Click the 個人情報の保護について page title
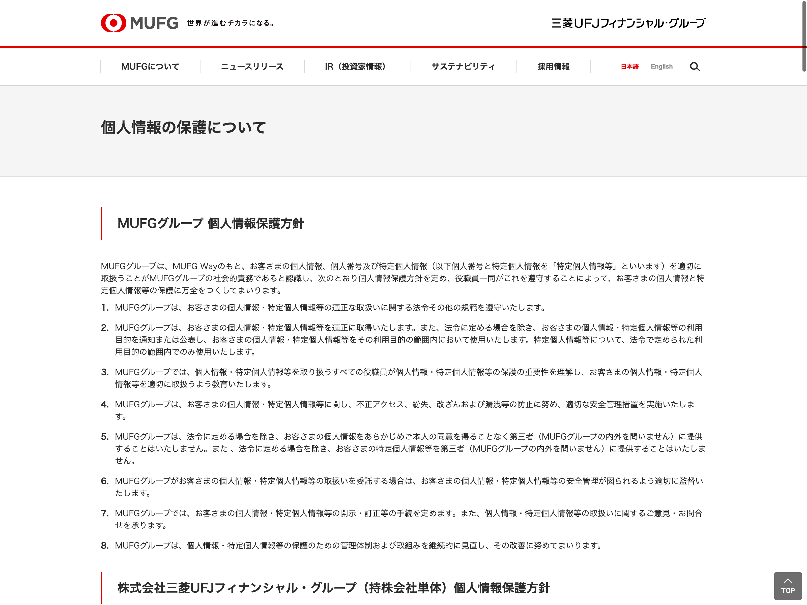The height and width of the screenshot is (605, 807). point(183,128)
